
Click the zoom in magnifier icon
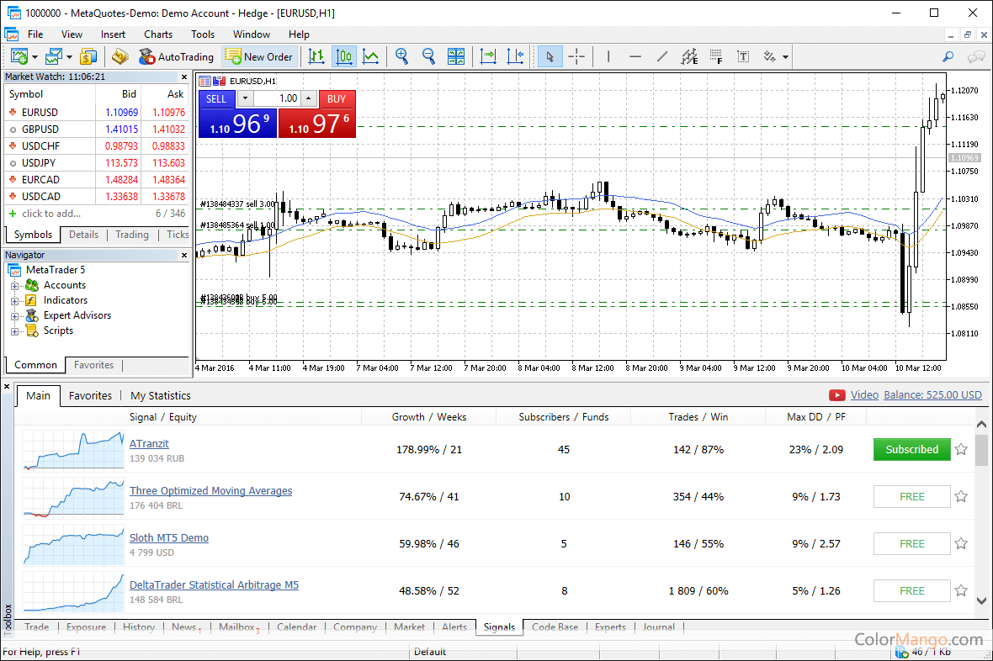point(402,57)
